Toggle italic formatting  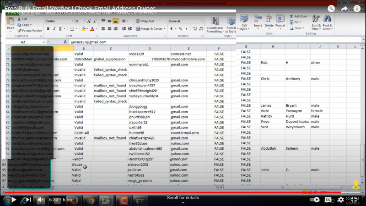(x=54, y=29)
